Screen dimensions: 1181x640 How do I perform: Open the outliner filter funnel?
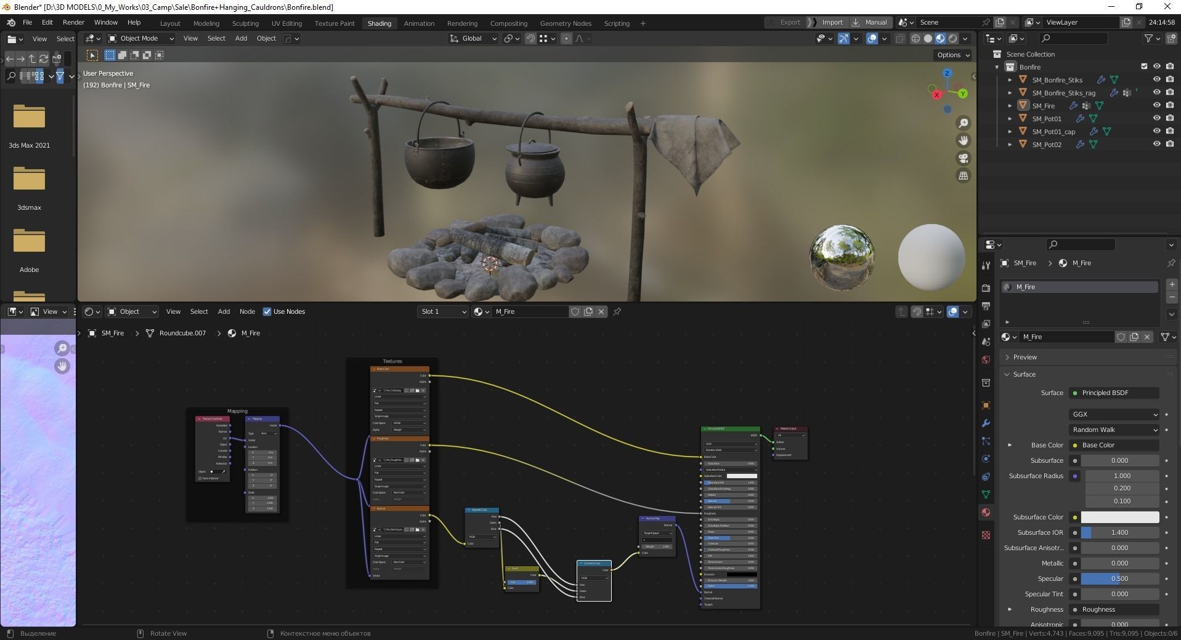pyautogui.click(x=1151, y=38)
